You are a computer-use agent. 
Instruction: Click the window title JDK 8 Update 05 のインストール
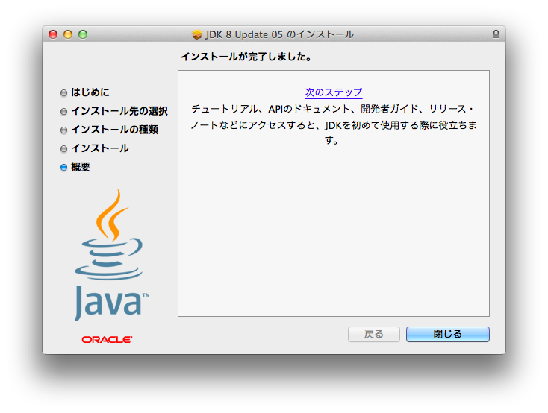coord(279,34)
